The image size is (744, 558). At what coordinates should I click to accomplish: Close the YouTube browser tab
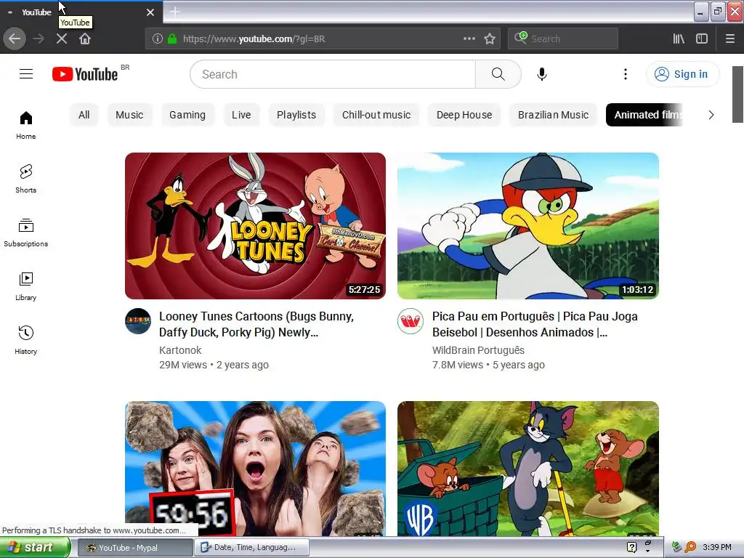coord(150,12)
